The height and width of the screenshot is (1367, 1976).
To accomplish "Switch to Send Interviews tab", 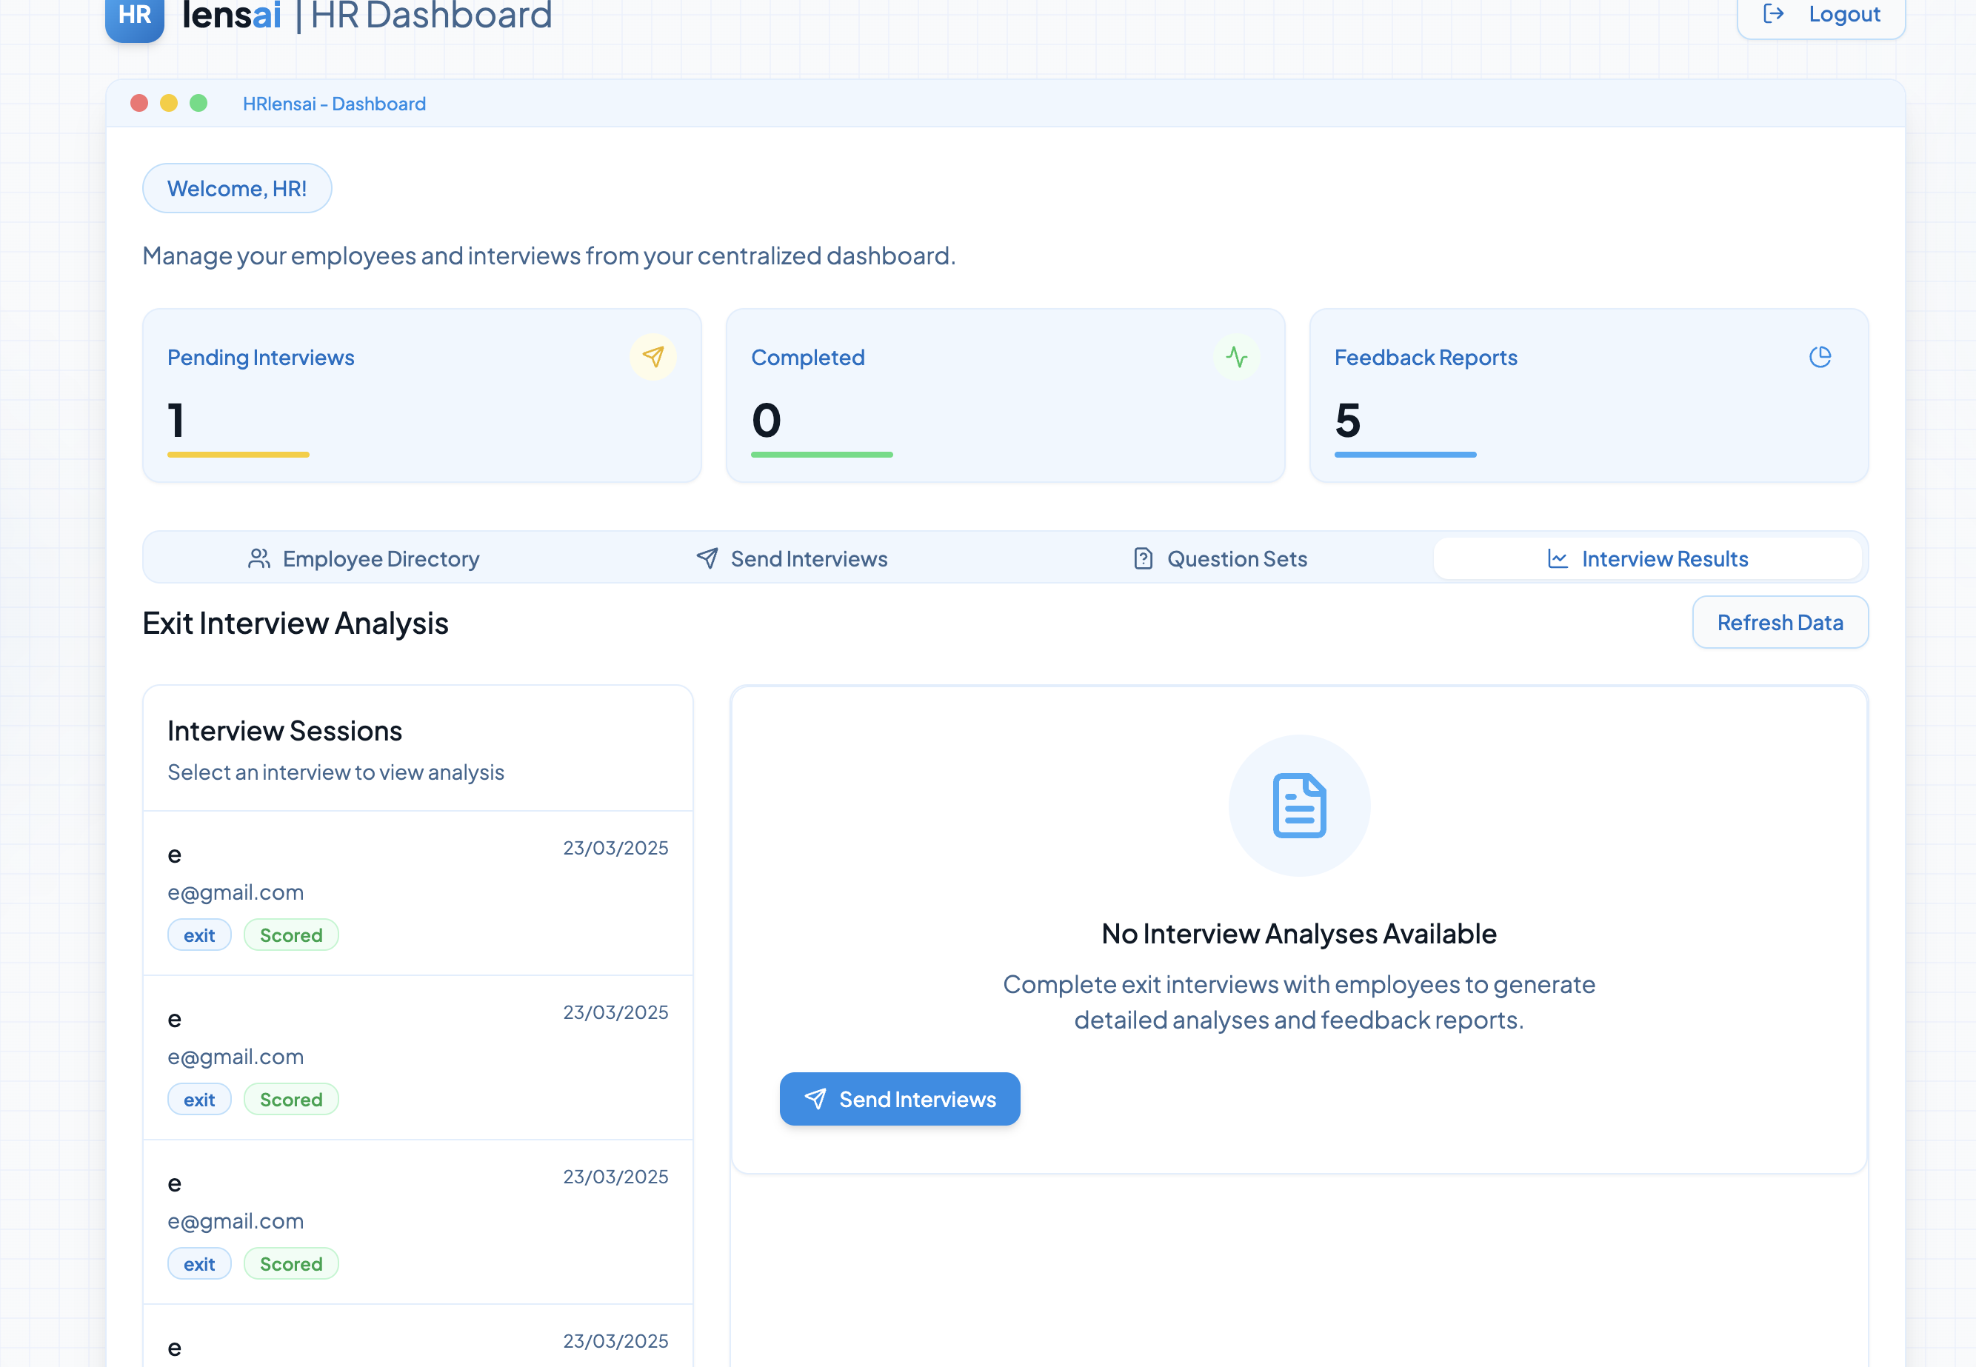I will click(x=792, y=558).
